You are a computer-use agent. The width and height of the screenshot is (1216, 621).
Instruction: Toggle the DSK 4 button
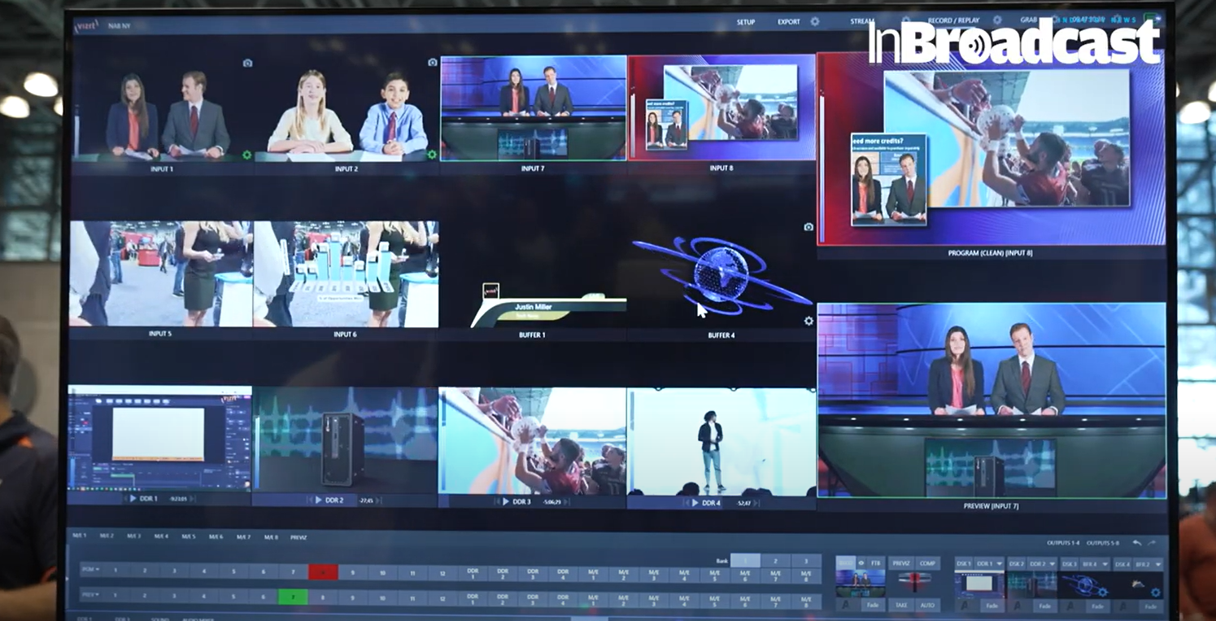click(1122, 564)
